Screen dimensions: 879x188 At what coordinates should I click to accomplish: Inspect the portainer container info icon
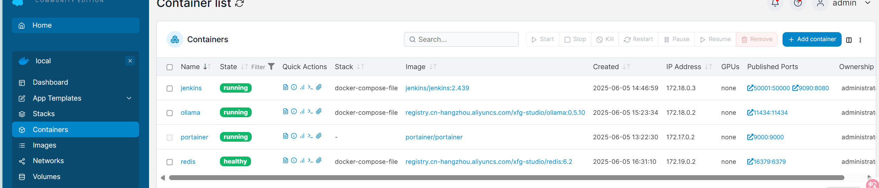point(294,136)
